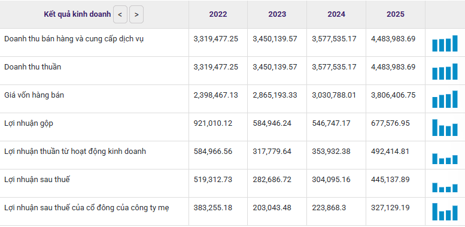Screen dimensions: 465x227
Task: Click the 2024 Giá vốn value 3,030,788.01
Action: pyautogui.click(x=334, y=95)
